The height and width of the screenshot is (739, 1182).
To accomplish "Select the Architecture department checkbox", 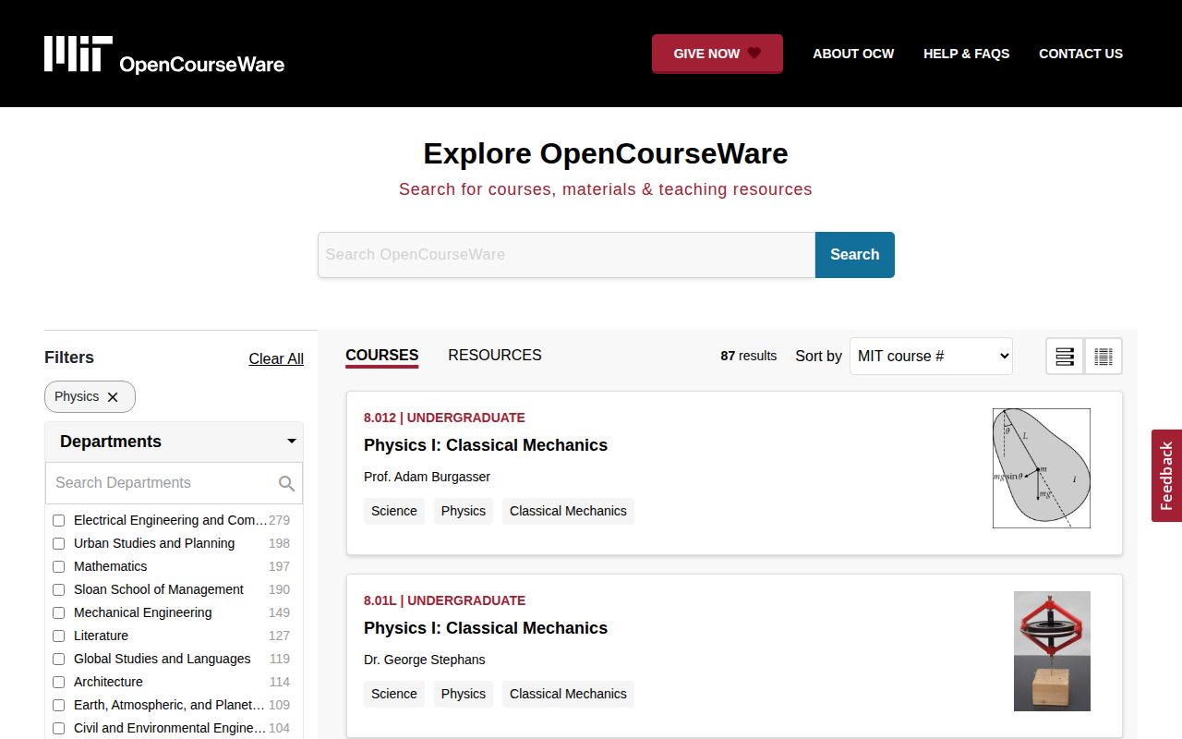I will (x=59, y=682).
